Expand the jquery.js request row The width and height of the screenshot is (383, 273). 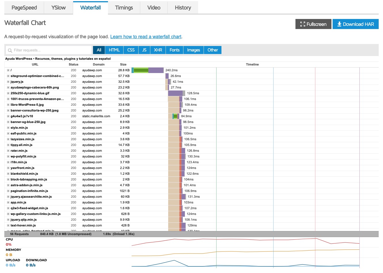8,82
